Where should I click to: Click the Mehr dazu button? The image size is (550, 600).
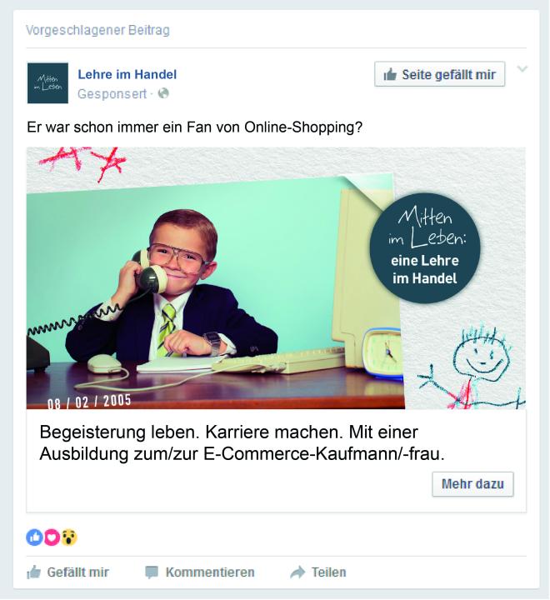tap(472, 484)
